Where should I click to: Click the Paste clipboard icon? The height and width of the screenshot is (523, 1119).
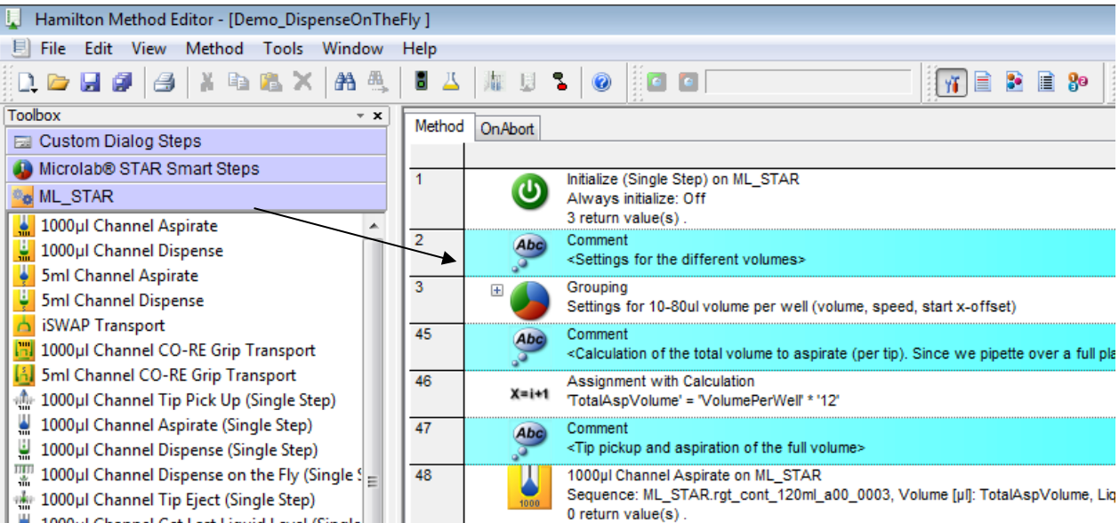point(270,83)
